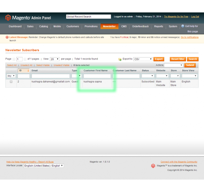Click the Select All link
Screen dimensions: 204x192
(12, 65)
